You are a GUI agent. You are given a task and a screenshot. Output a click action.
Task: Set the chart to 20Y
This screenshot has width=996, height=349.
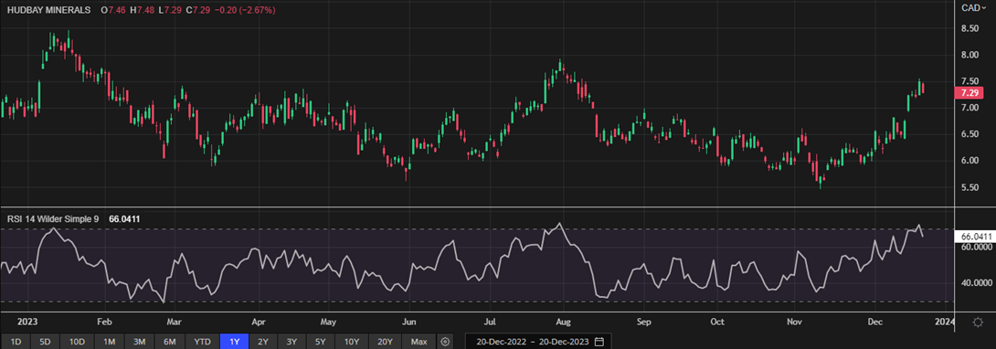coord(385,342)
